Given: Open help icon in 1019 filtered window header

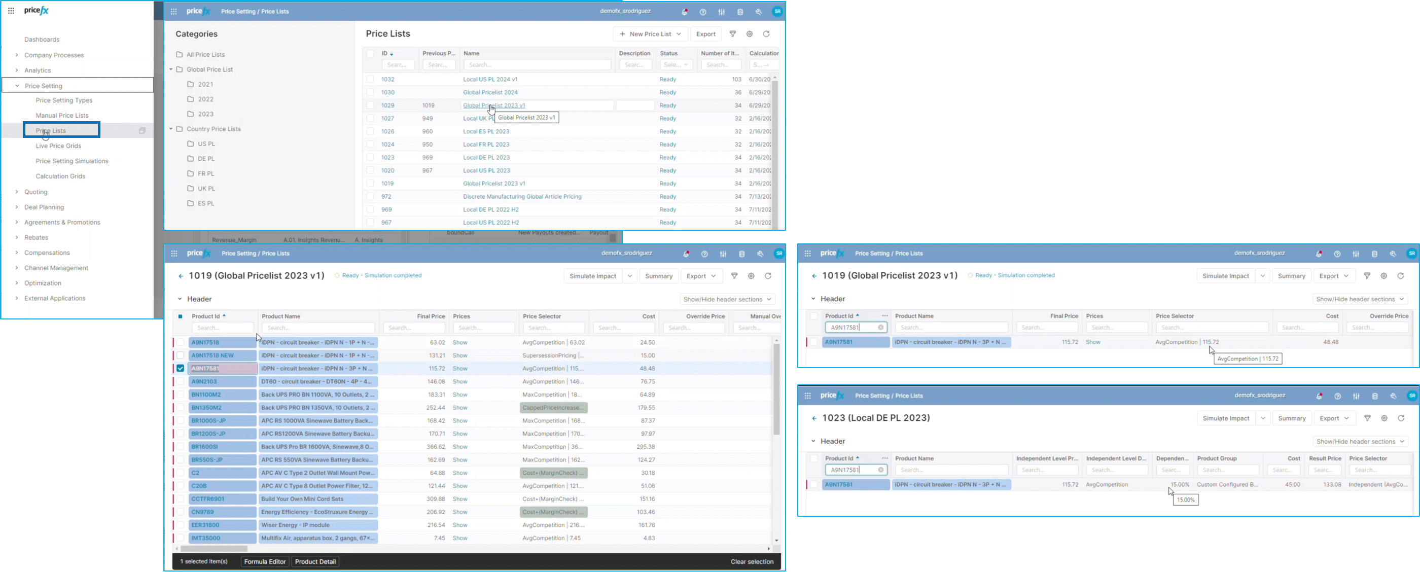Looking at the screenshot, I should coord(1337,254).
